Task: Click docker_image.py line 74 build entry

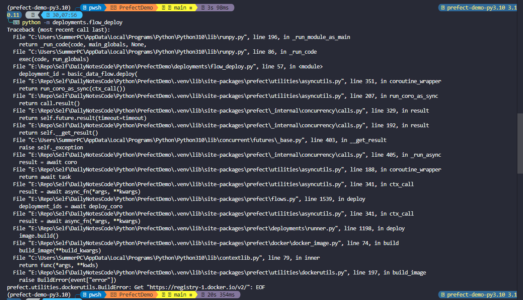Action: point(206,243)
